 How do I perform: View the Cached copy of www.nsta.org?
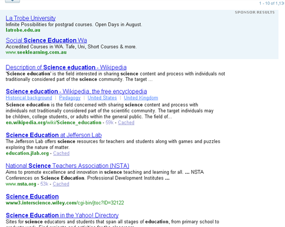(61, 184)
